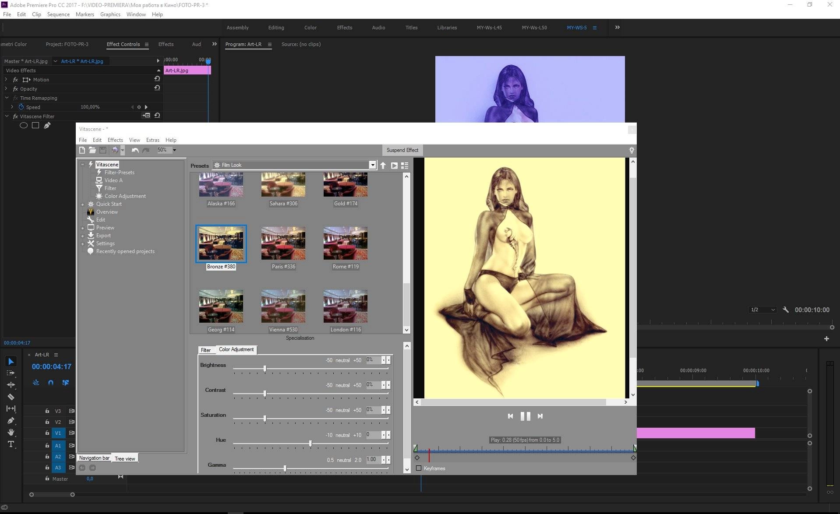
Task: Click the preset list view icon
Action: [x=405, y=165]
